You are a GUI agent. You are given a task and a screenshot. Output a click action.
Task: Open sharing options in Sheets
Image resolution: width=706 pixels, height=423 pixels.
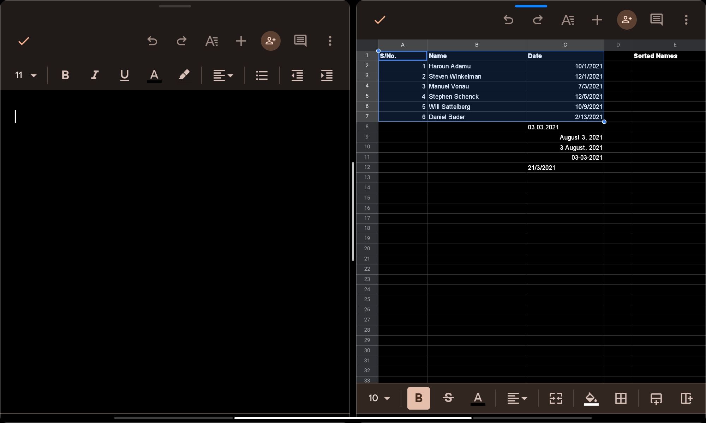(627, 20)
